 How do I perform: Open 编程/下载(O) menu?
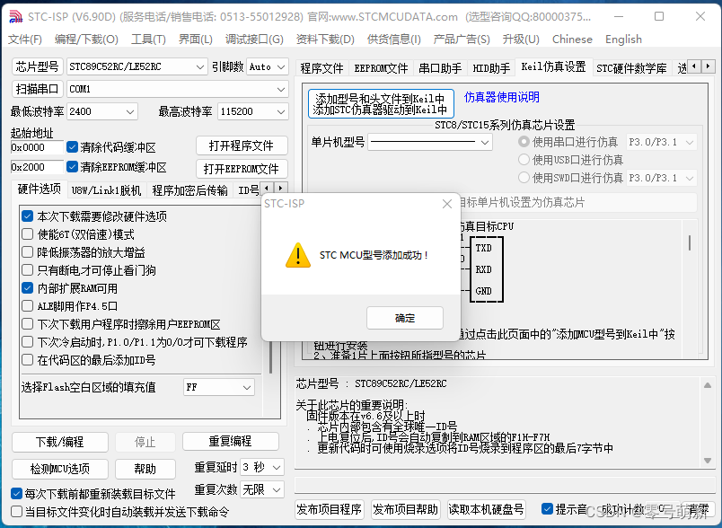pyautogui.click(x=86, y=40)
